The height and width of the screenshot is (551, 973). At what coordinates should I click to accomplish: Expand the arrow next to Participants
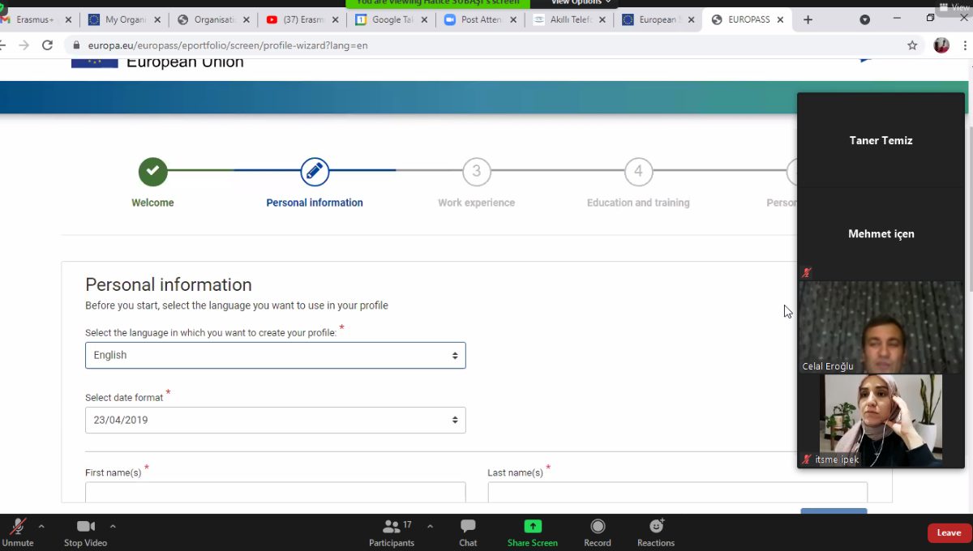(x=430, y=526)
